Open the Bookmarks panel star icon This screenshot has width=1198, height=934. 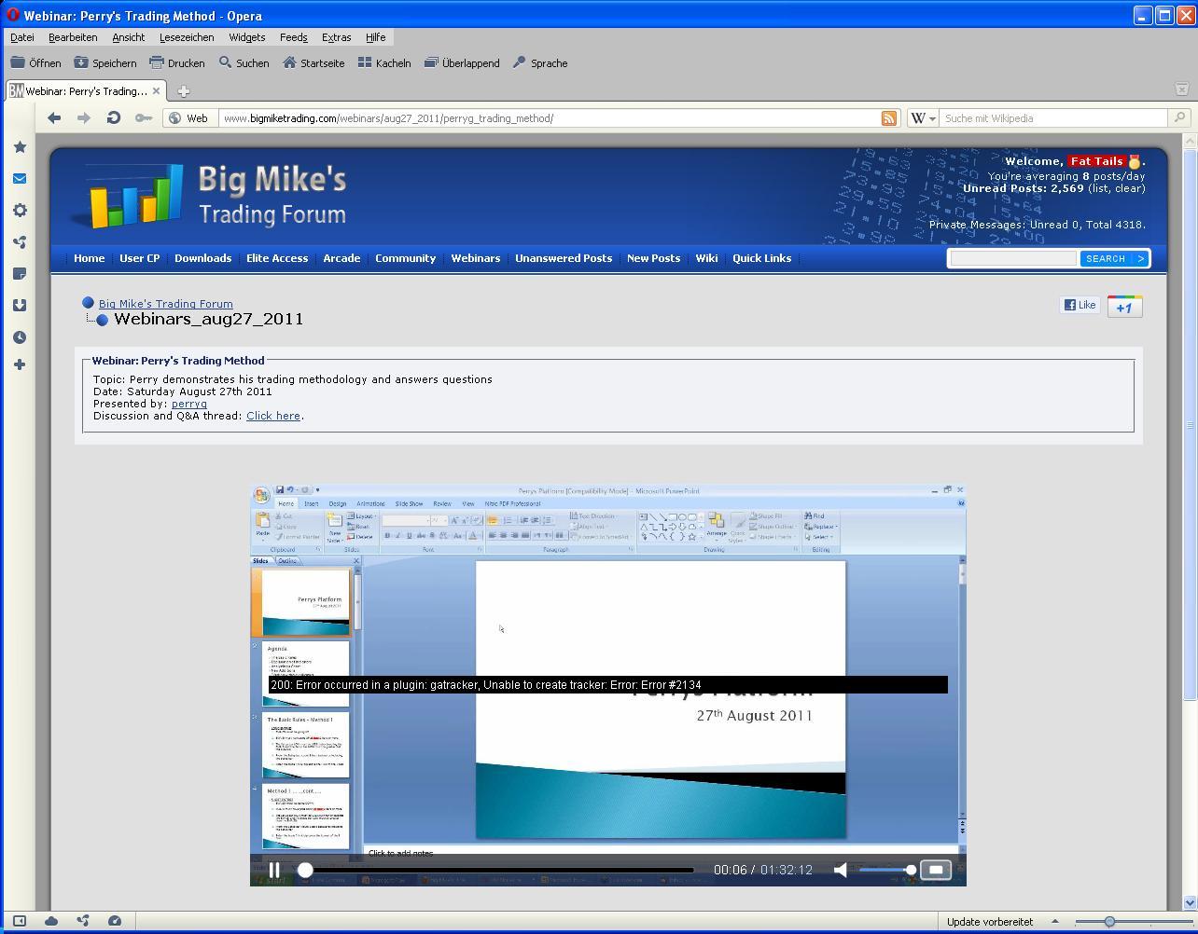click(20, 147)
